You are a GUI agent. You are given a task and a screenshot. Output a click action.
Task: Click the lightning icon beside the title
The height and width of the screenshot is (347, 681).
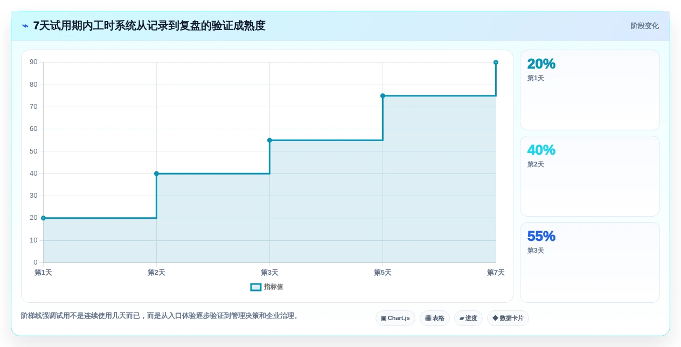pyautogui.click(x=25, y=26)
